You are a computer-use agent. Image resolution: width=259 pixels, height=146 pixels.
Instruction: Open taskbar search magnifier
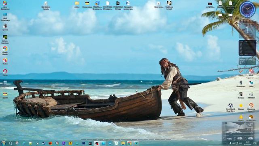11,143
